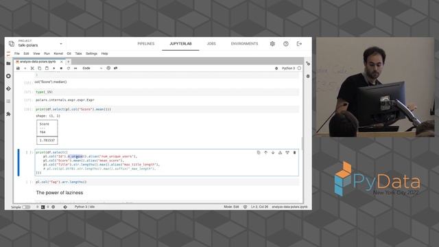Click the type(_15) code cell
The image size is (439, 247).
167,92
